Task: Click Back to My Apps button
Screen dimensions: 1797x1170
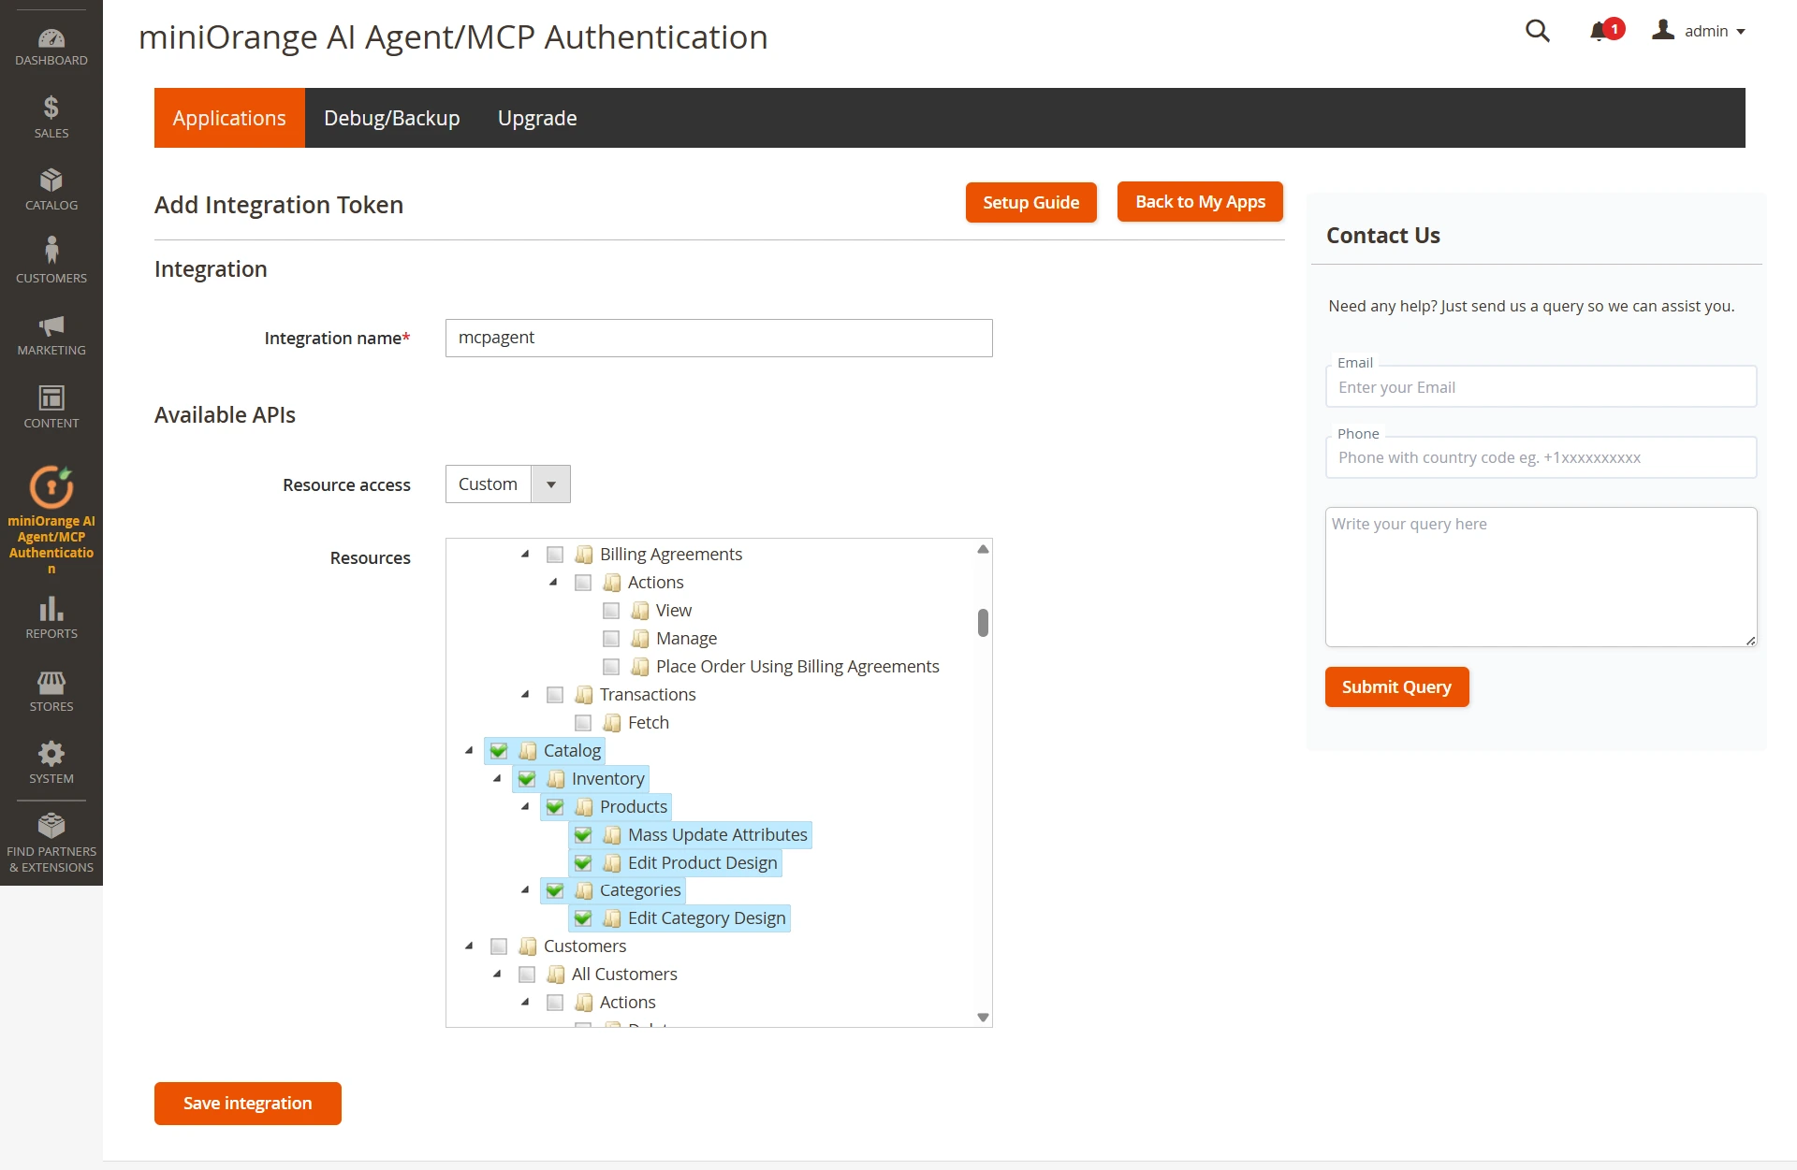Action: (1200, 201)
